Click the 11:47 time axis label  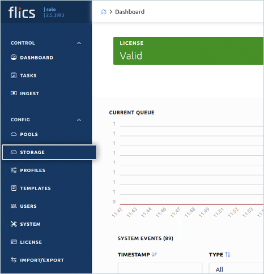point(176,212)
